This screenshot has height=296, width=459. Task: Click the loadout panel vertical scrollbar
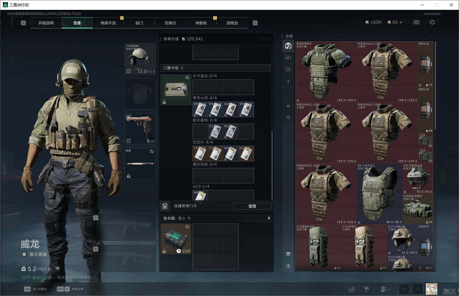272,165
